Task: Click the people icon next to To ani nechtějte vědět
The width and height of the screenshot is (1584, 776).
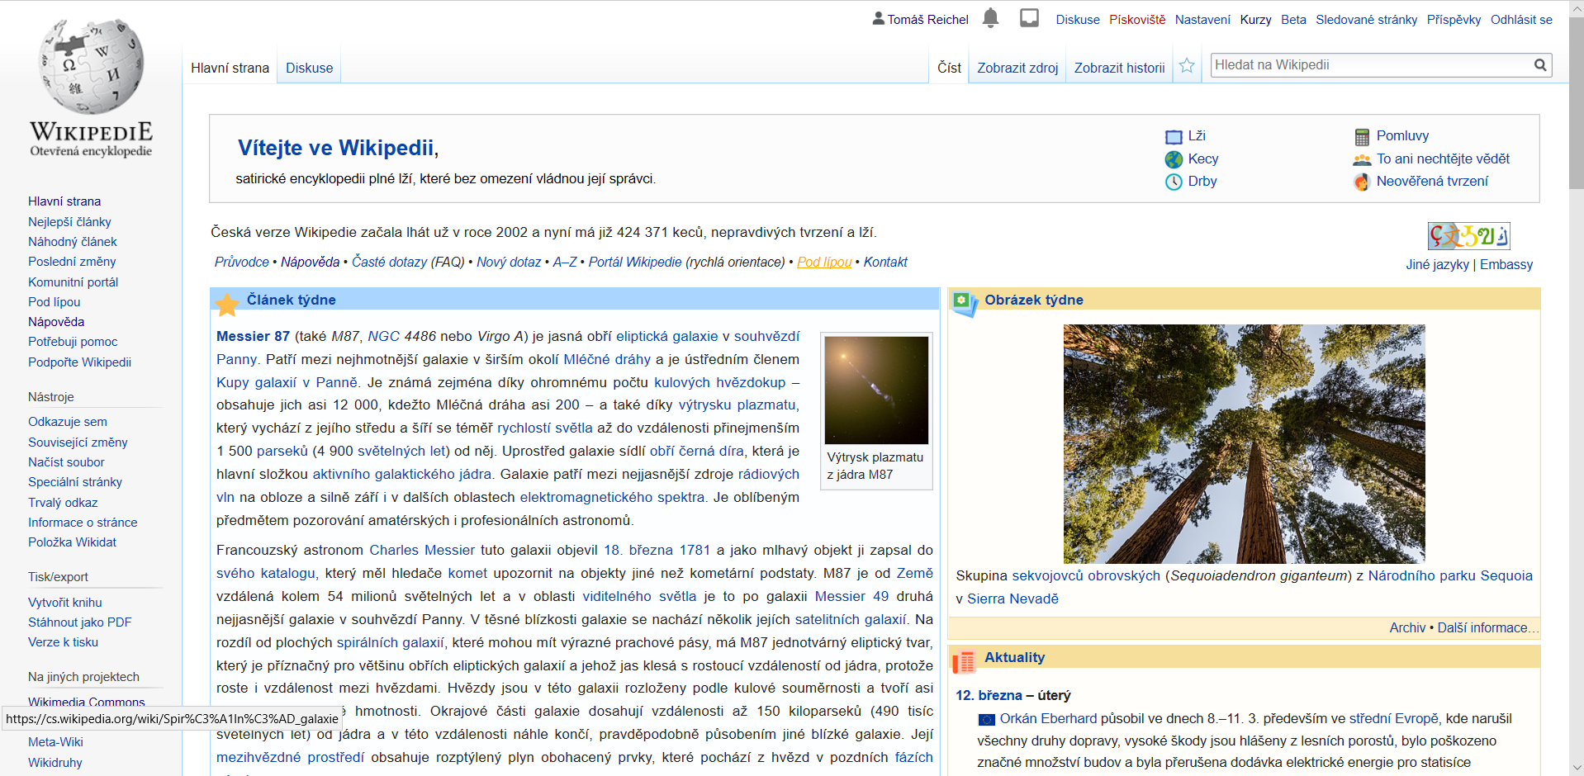Action: pyautogui.click(x=1362, y=159)
